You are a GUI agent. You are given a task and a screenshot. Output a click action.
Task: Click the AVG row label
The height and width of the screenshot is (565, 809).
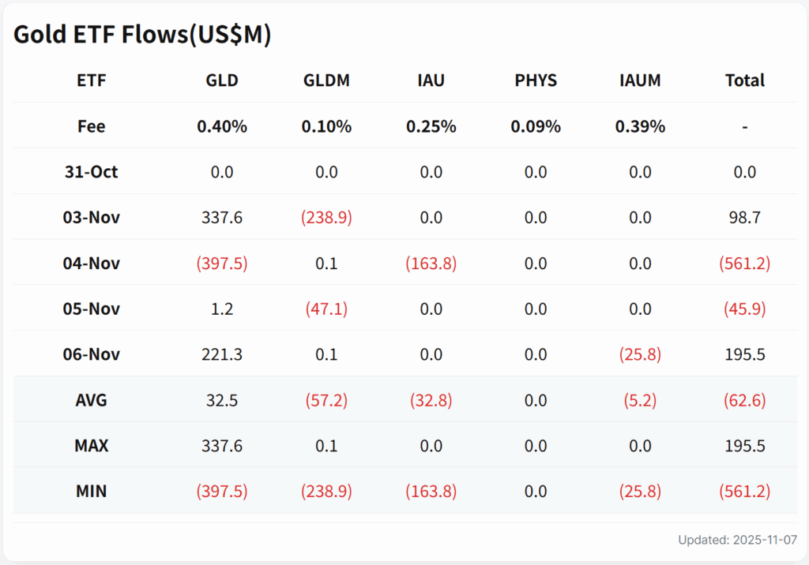pos(92,400)
